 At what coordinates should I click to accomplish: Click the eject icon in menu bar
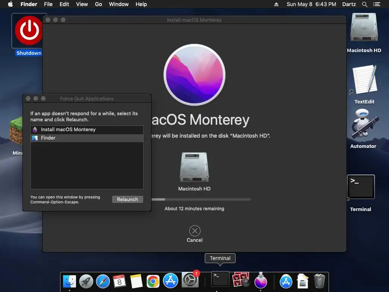(276, 4)
